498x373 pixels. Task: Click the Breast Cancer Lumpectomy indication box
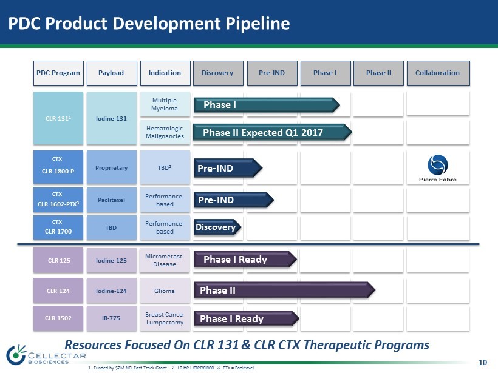tap(165, 318)
